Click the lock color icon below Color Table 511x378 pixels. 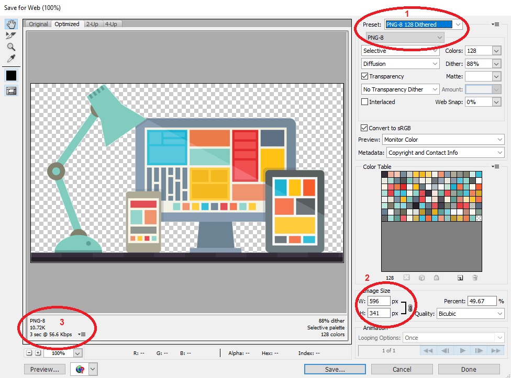pyautogui.click(x=436, y=278)
